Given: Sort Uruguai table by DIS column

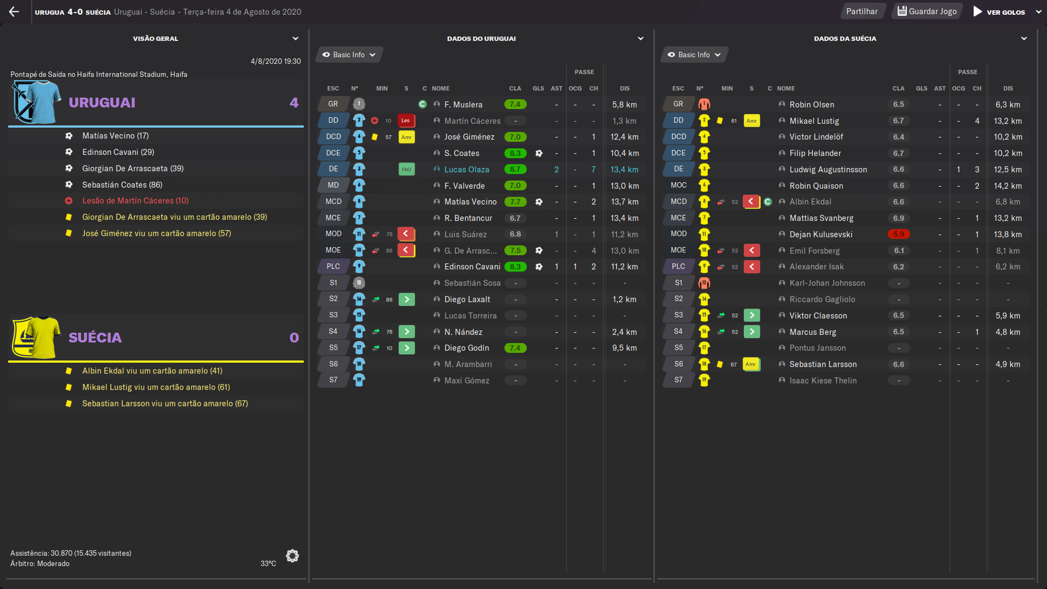Looking at the screenshot, I should pos(625,88).
